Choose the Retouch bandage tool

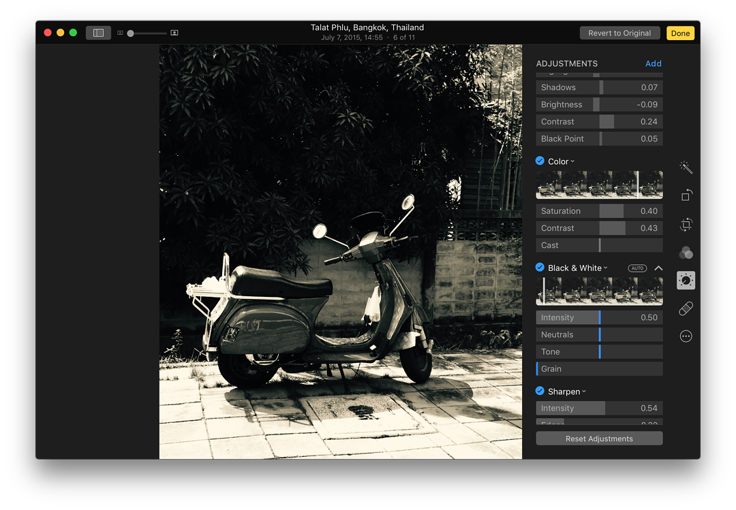click(686, 308)
